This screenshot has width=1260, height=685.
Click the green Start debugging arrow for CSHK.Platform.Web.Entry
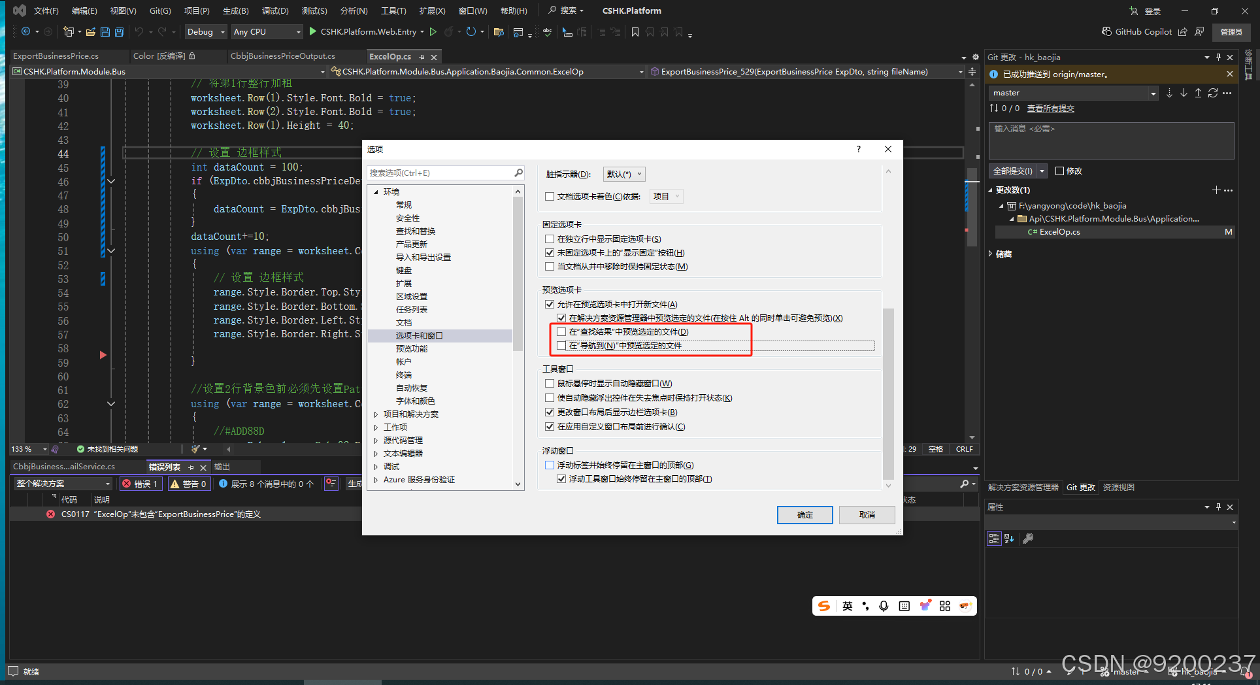tap(313, 31)
